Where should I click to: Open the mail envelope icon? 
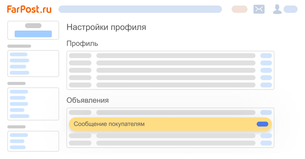click(259, 9)
